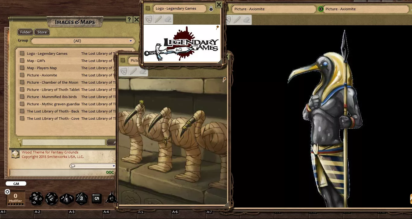This screenshot has width=412, height=219.
Task: Roll the d8 die
Action: (81, 199)
